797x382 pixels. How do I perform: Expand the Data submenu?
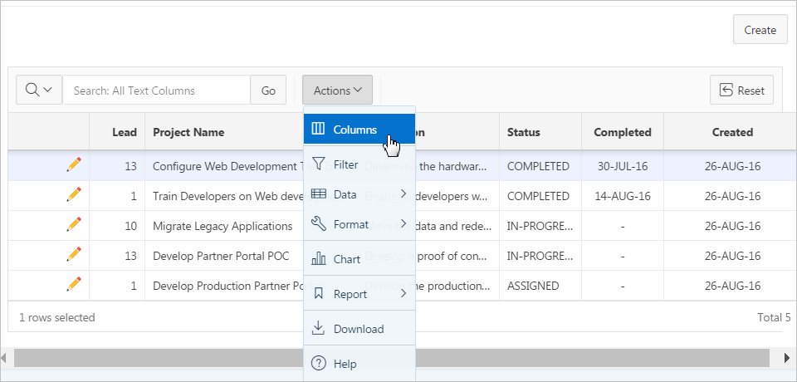(x=359, y=194)
